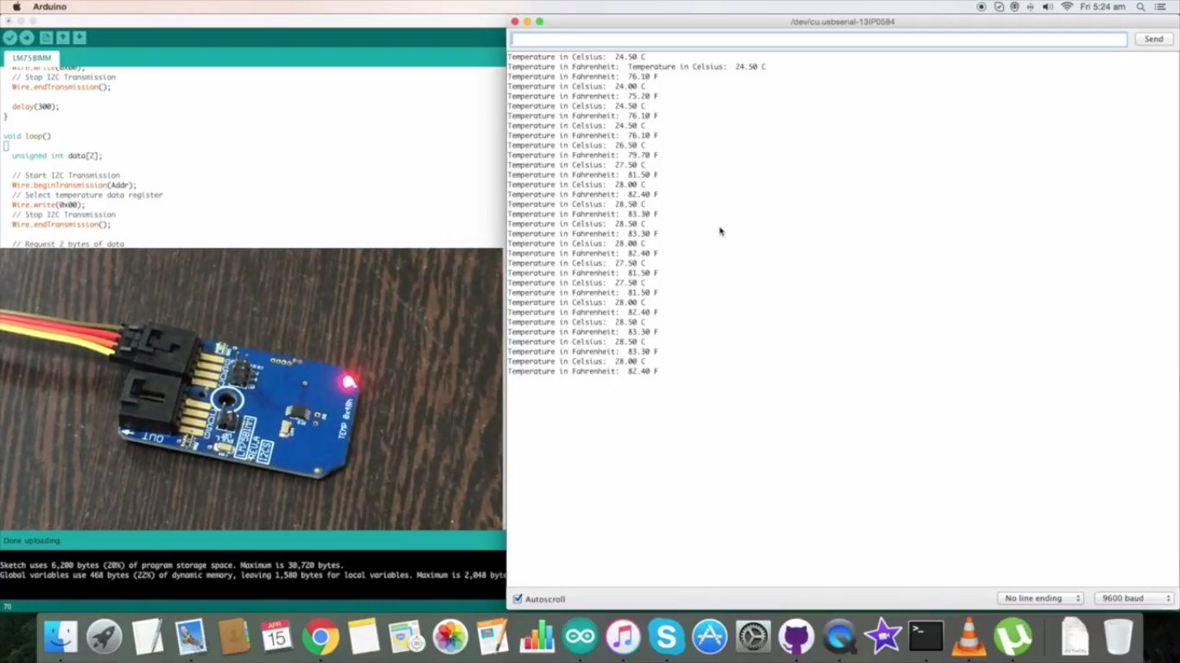Select the LM75BIMM sketch tab
Image resolution: width=1180 pixels, height=663 pixels.
(x=30, y=57)
